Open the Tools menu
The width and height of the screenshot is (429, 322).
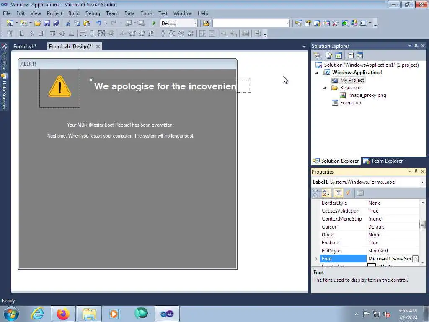tap(146, 13)
